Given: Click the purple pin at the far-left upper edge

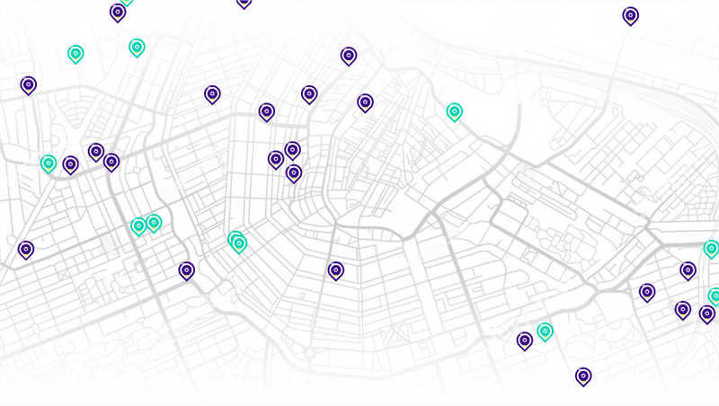Looking at the screenshot, I should (29, 85).
